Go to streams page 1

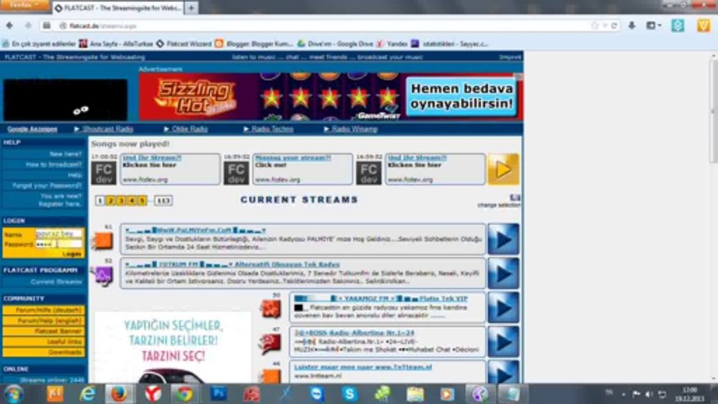[x=100, y=201]
